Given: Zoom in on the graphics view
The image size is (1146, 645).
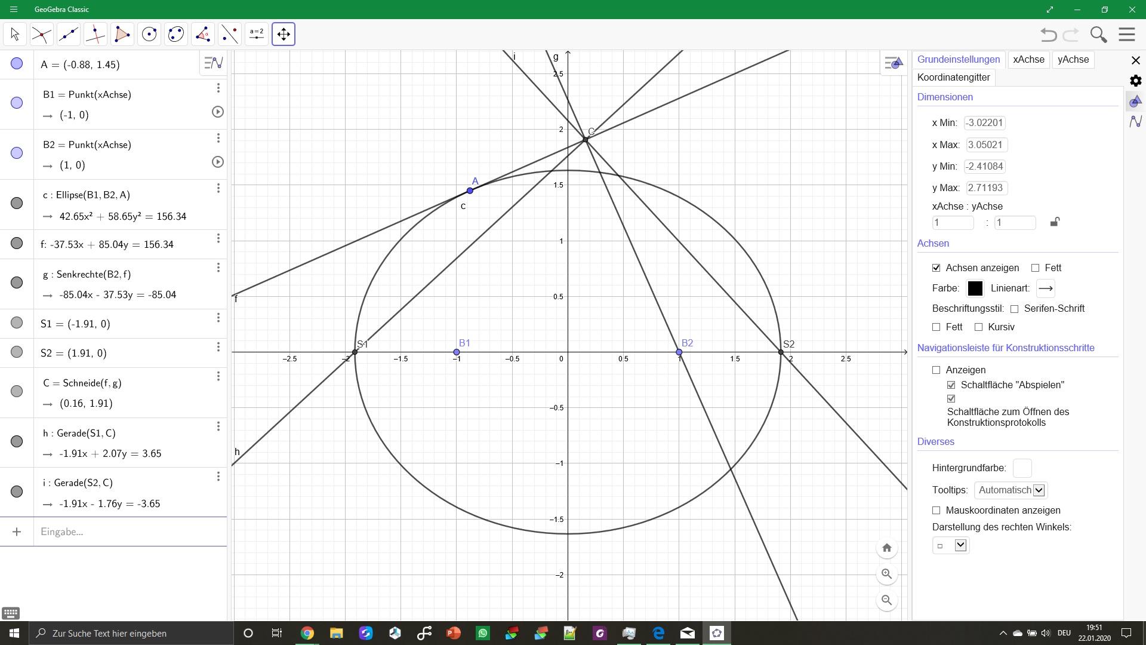Looking at the screenshot, I should (887, 574).
